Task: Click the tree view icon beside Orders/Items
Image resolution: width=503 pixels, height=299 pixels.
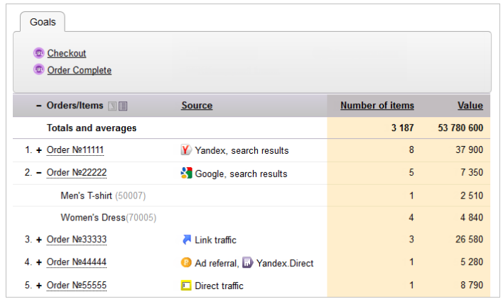Action: [x=112, y=106]
